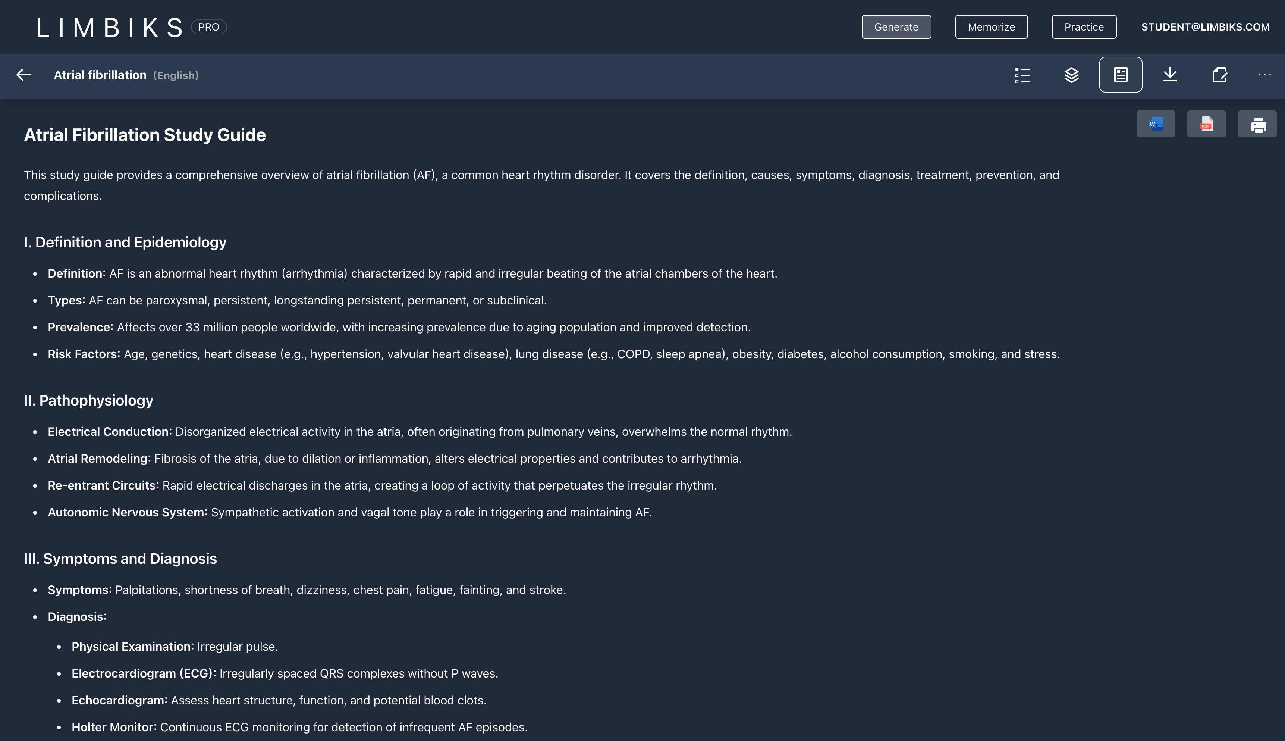Click the PRO badge
1285x741 pixels.
[208, 27]
